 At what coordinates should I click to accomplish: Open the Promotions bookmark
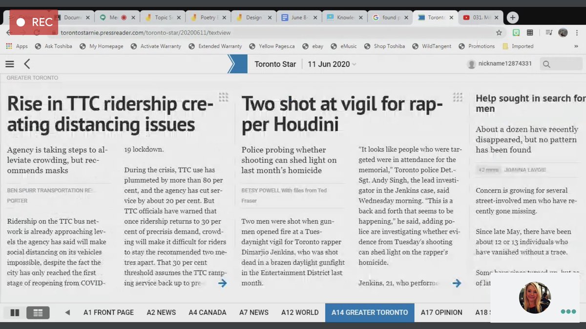pyautogui.click(x=477, y=46)
